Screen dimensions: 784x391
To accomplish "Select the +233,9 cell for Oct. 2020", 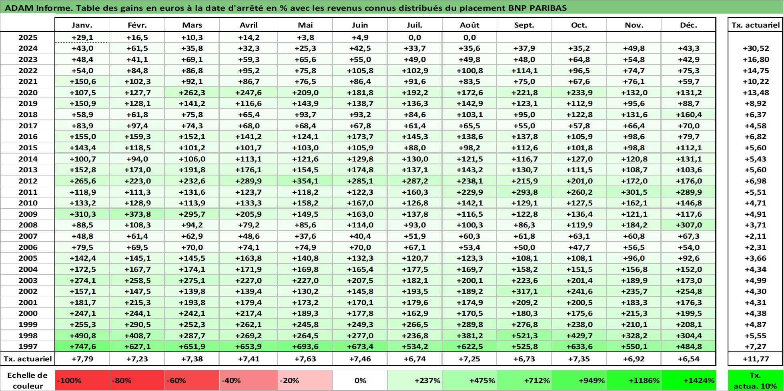I will coord(579,92).
